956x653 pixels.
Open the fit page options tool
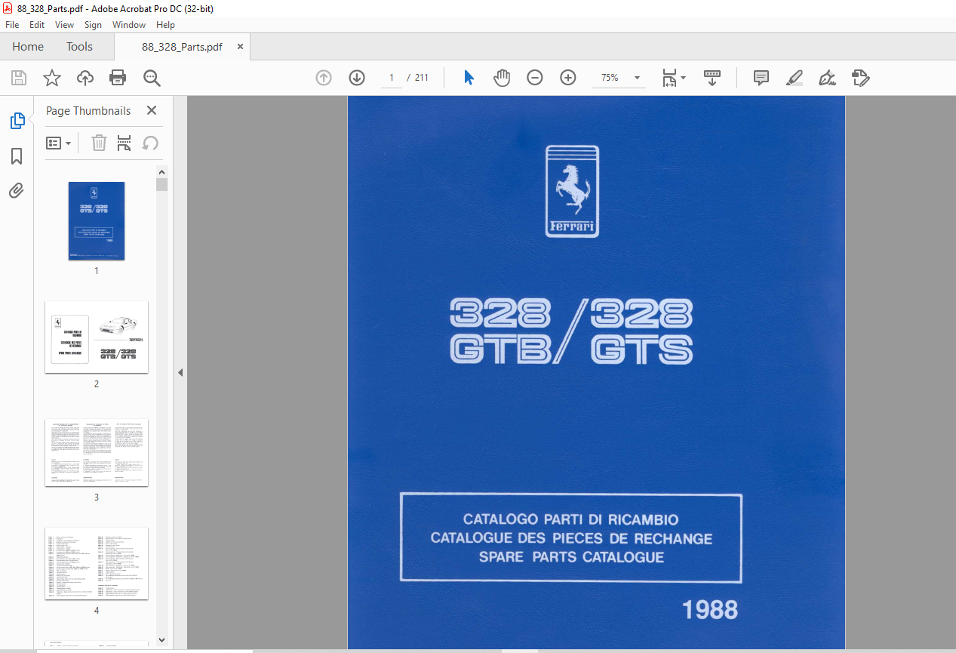tap(673, 78)
